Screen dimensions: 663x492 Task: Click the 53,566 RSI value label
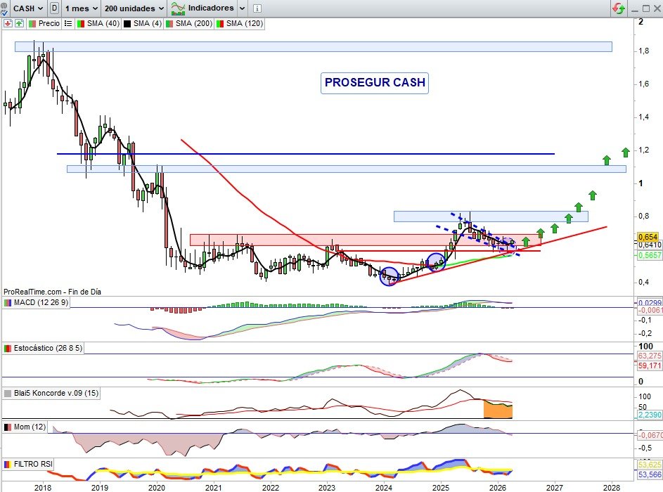[x=649, y=474]
